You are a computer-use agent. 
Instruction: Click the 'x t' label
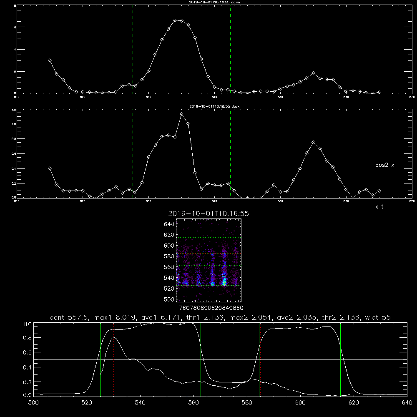tap(379, 207)
